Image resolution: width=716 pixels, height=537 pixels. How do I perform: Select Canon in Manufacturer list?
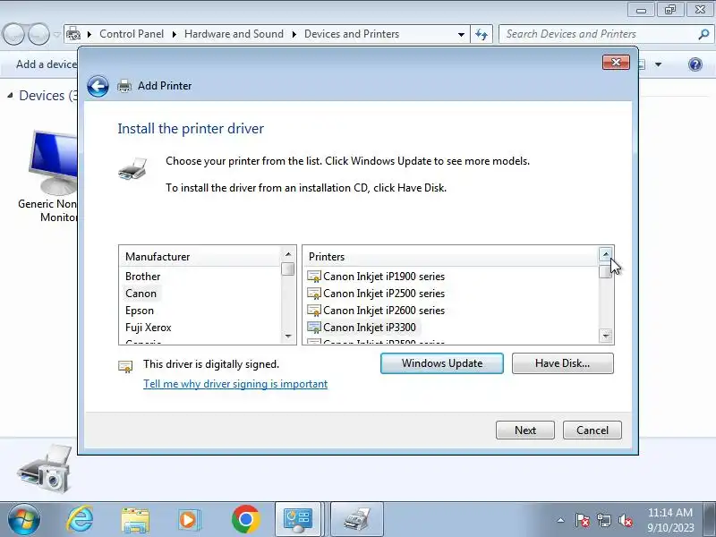click(141, 294)
